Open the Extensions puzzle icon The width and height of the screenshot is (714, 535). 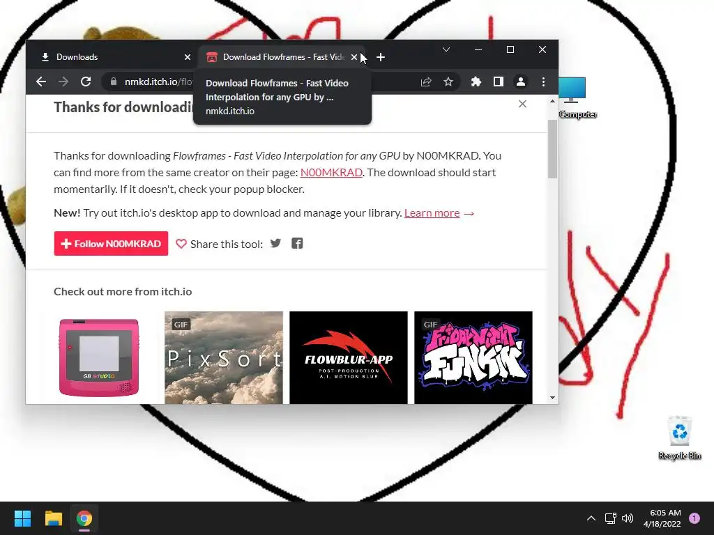coord(476,82)
